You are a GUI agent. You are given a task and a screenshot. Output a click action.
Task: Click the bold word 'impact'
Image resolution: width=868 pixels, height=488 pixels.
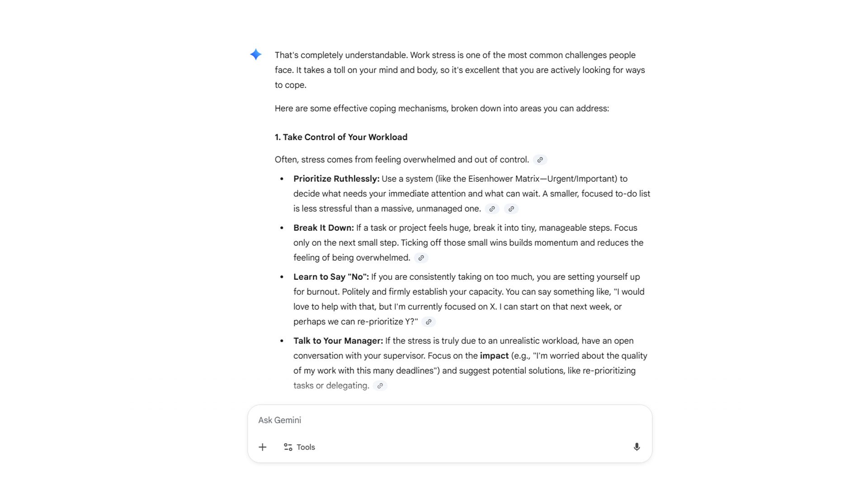pyautogui.click(x=494, y=356)
